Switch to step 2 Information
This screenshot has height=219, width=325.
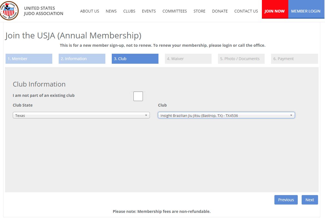tap(82, 59)
